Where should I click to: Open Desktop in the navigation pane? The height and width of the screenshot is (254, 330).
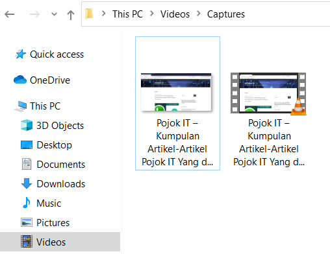54,145
